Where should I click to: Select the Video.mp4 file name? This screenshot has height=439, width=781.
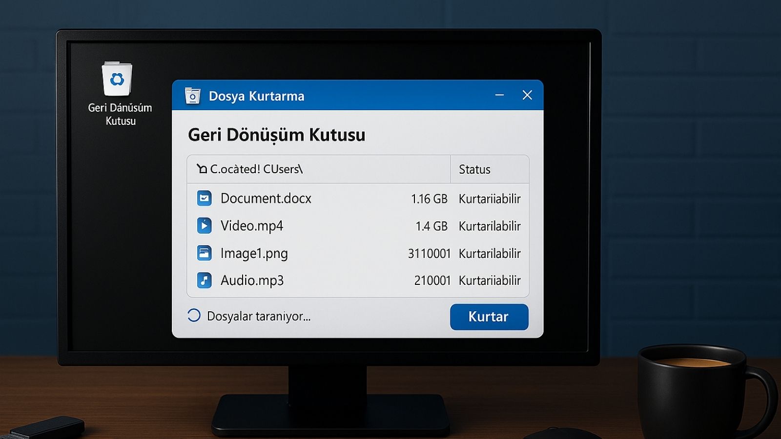tap(251, 226)
